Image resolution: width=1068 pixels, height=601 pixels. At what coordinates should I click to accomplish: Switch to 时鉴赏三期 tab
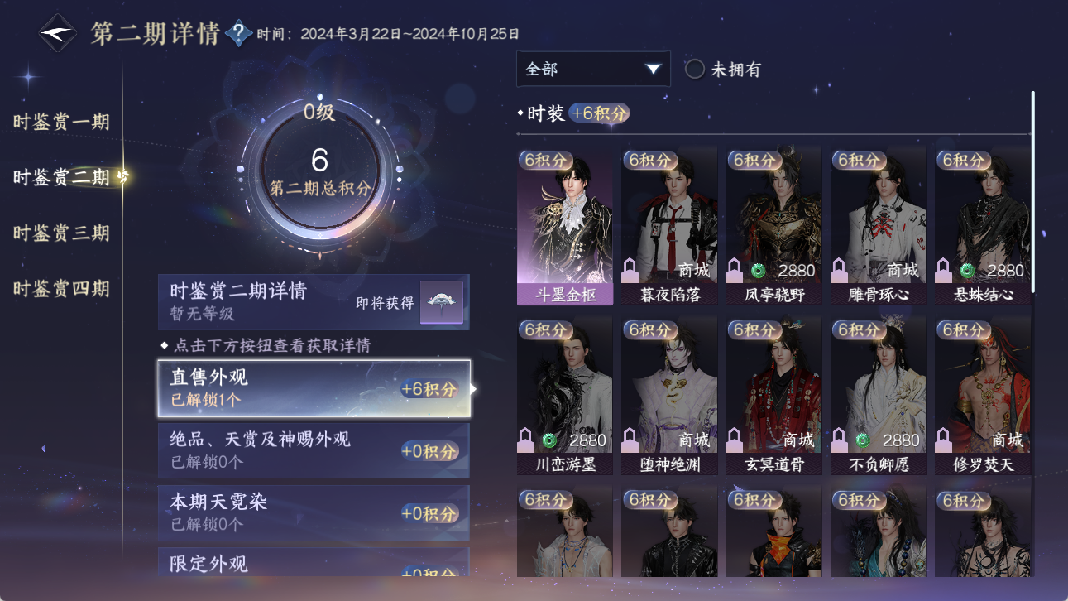tap(61, 233)
